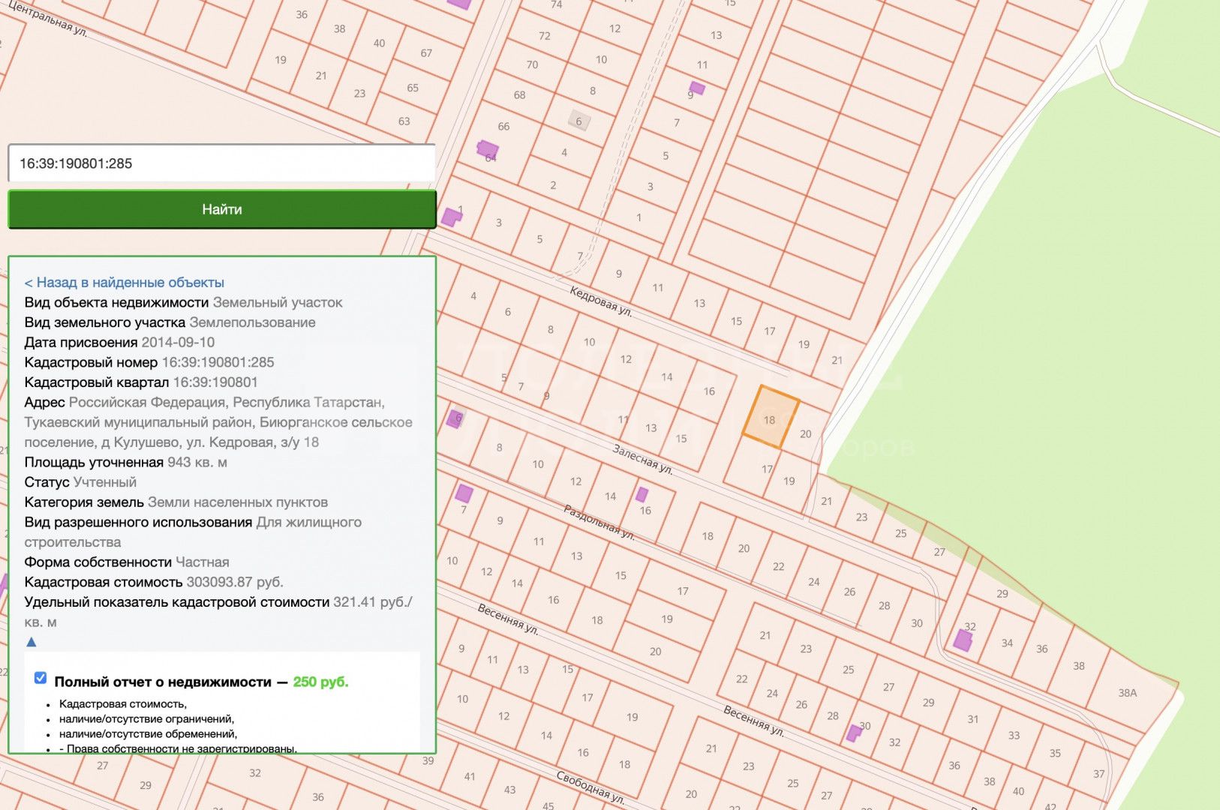Image resolution: width=1220 pixels, height=810 pixels.
Task: Click purple building on Раздольная parcel 16
Action: coord(642,494)
